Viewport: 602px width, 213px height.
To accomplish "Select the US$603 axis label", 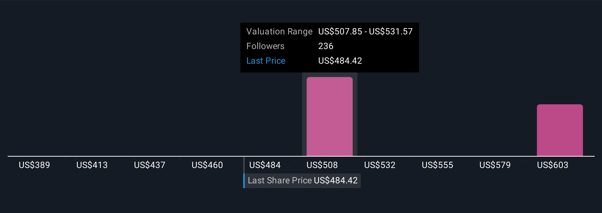I will [x=552, y=165].
